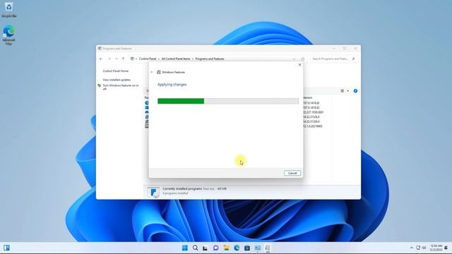This screenshot has width=452, height=254.
Task: Click shield icon beside Turn Windows features
Action: (x=99, y=85)
